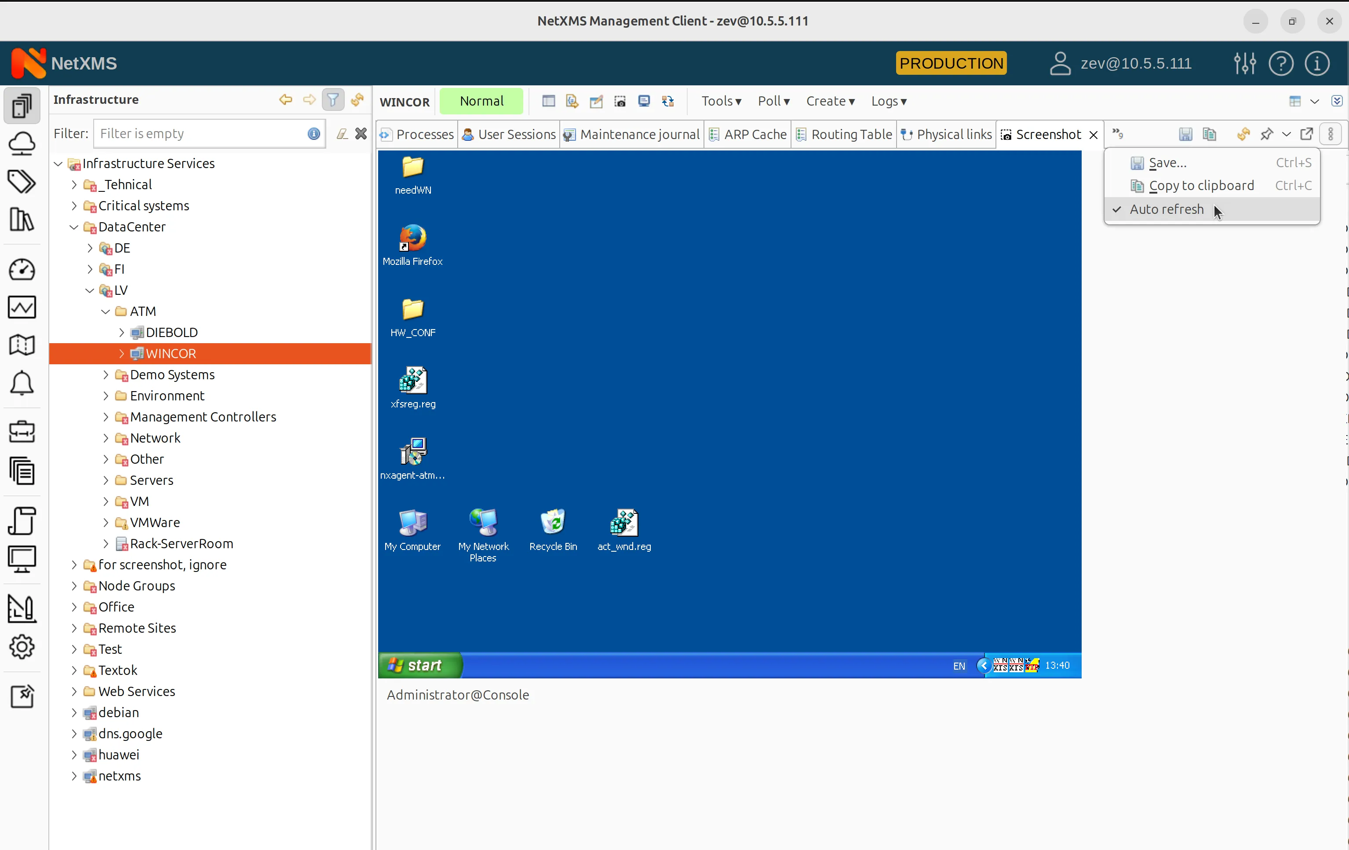The image size is (1349, 850).
Task: Select the performance gauge icon in the sidebar
Action: point(22,270)
